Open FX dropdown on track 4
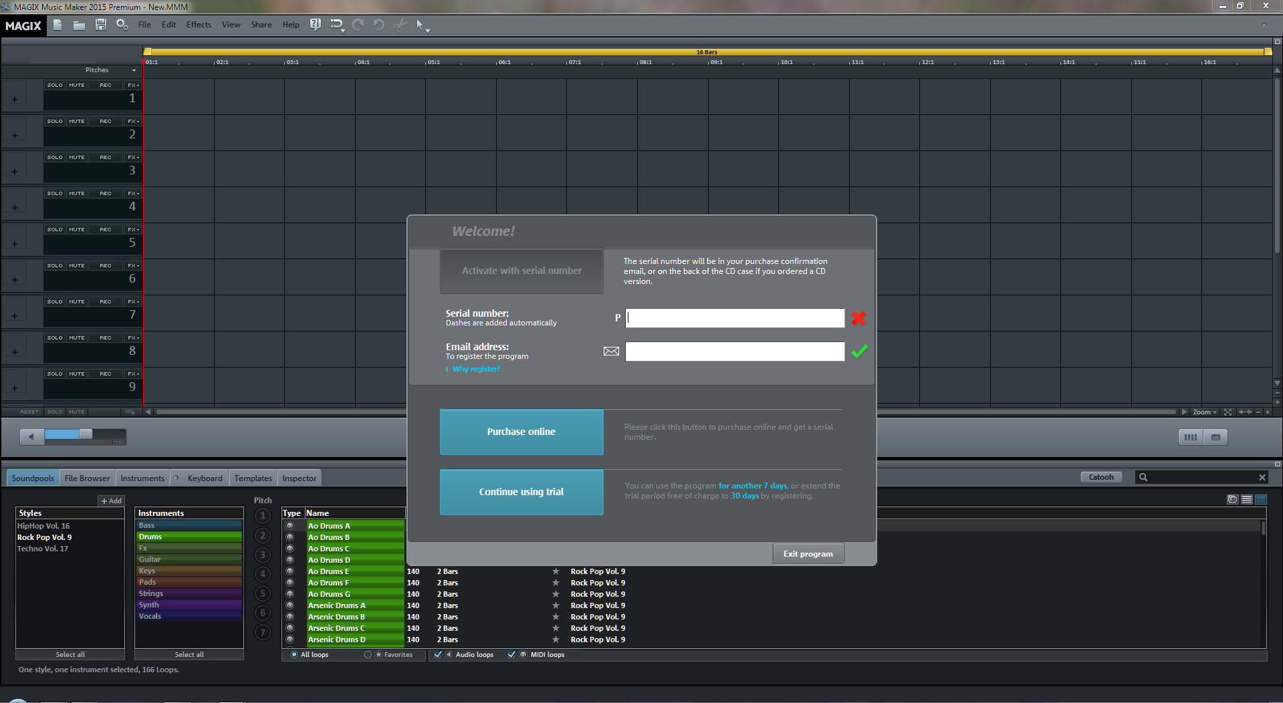The width and height of the screenshot is (1283, 703). (x=133, y=193)
